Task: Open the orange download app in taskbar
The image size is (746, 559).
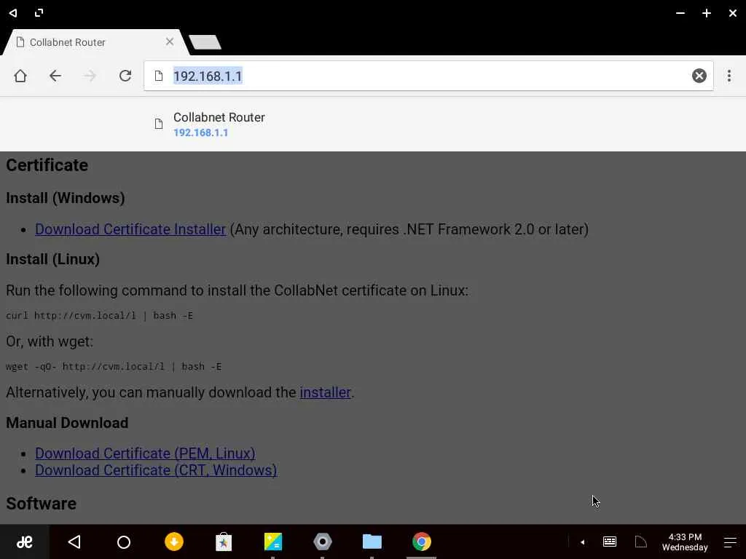Action: pyautogui.click(x=174, y=542)
